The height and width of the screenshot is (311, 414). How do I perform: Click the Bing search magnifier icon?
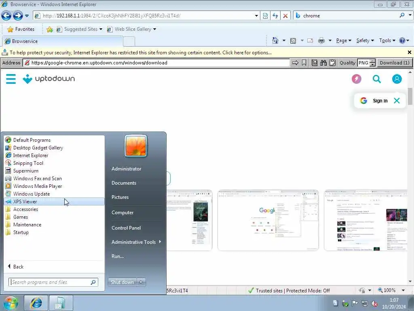tap(402, 15)
